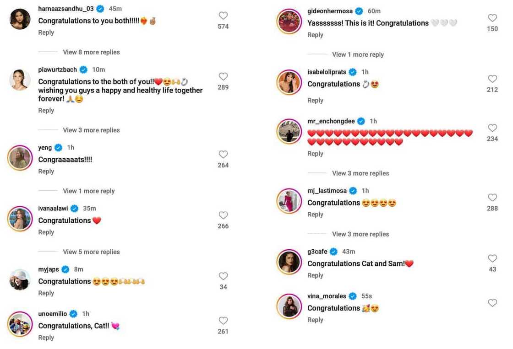Click the heart beside myjaps' comment
Screen dimensions: 513x349
click(x=223, y=276)
